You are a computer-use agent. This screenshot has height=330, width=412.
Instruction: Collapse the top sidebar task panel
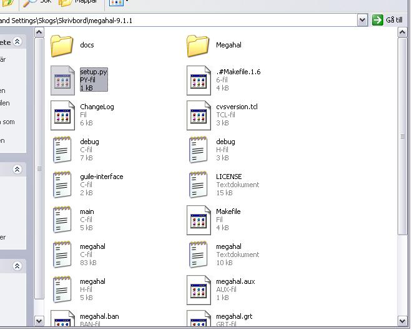17,41
